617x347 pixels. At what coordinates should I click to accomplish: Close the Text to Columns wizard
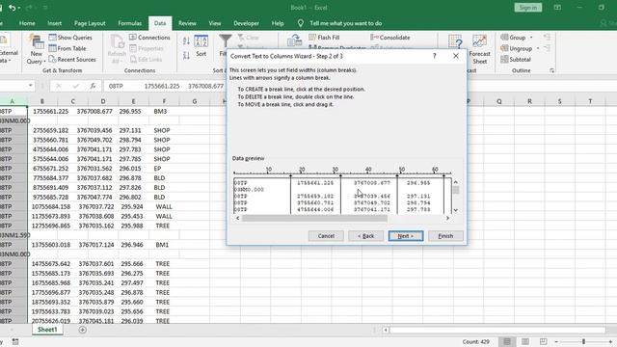[456, 56]
